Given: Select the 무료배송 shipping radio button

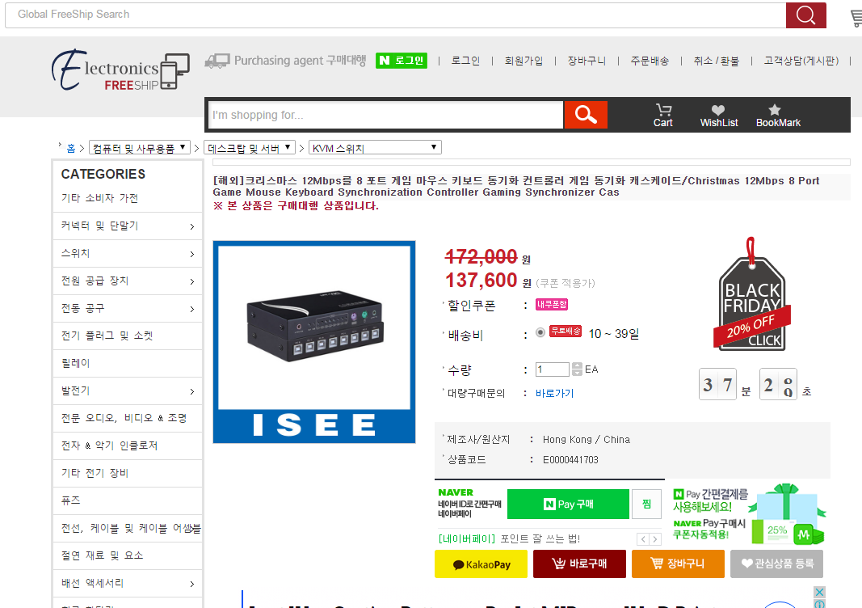Looking at the screenshot, I should (540, 332).
